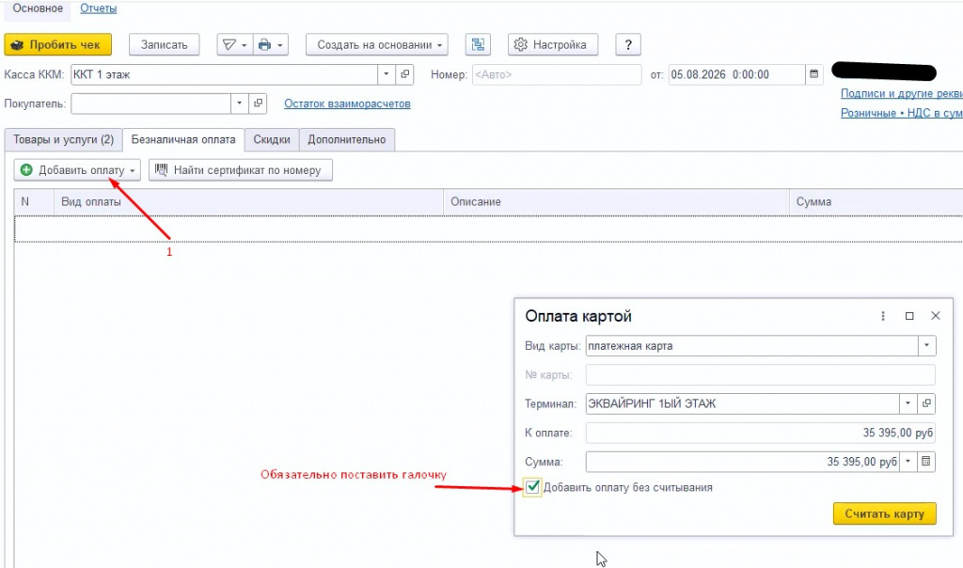
Task: Open the Подписи и другие реквизиты link
Action: (x=902, y=93)
